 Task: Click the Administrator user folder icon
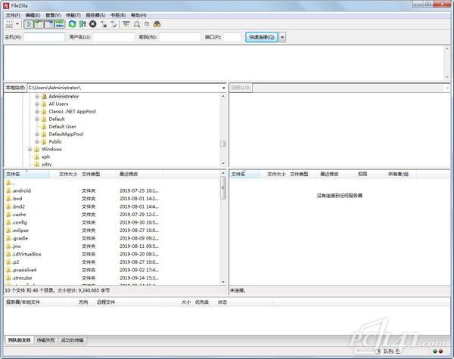(44, 97)
